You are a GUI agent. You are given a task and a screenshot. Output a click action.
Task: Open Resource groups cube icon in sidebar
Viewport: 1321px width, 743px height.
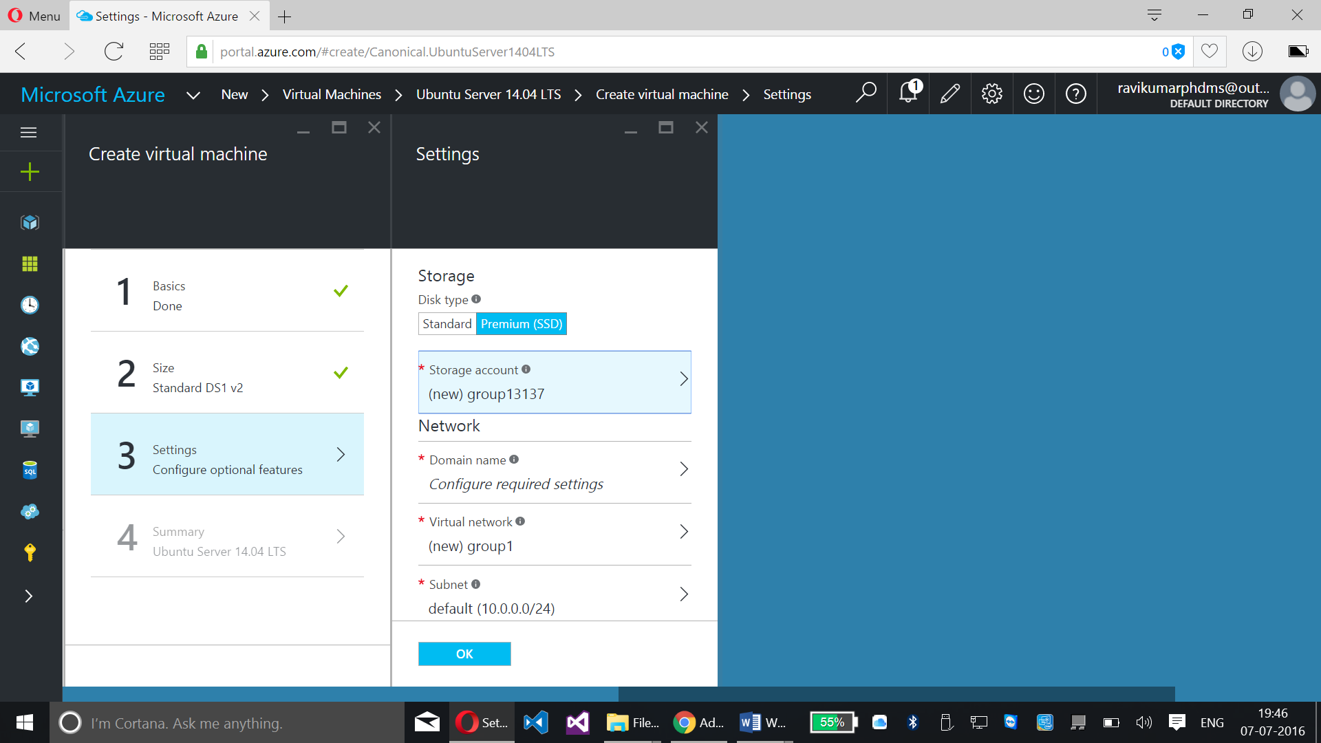(30, 222)
